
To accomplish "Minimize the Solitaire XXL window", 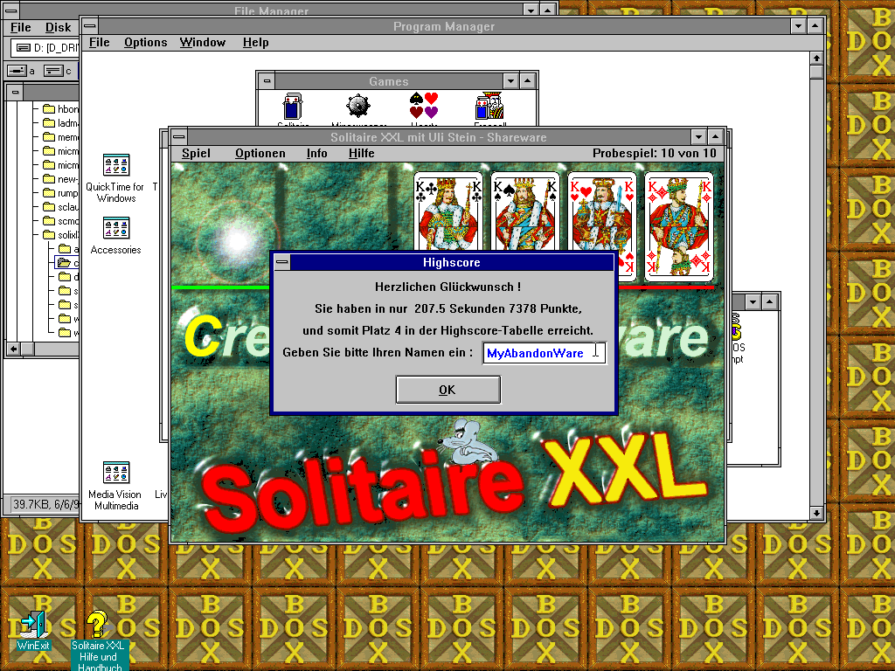I will coord(698,137).
